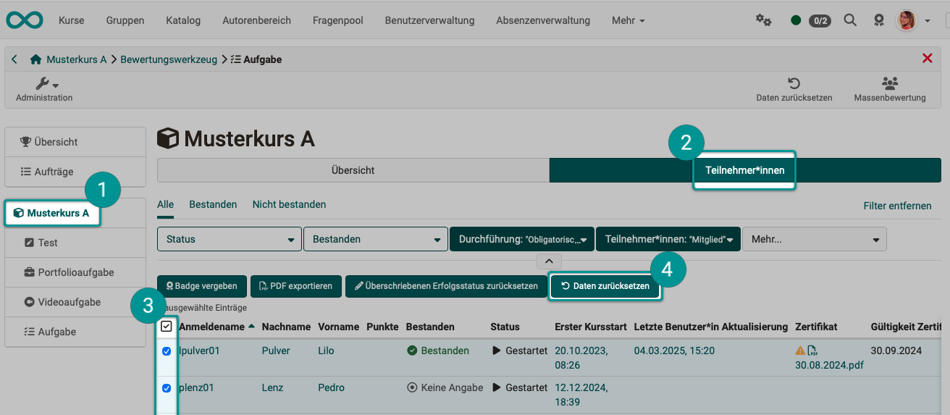The image size is (950, 415).
Task: Uncheck the plenz01 row checkbox
Action: pos(167,388)
